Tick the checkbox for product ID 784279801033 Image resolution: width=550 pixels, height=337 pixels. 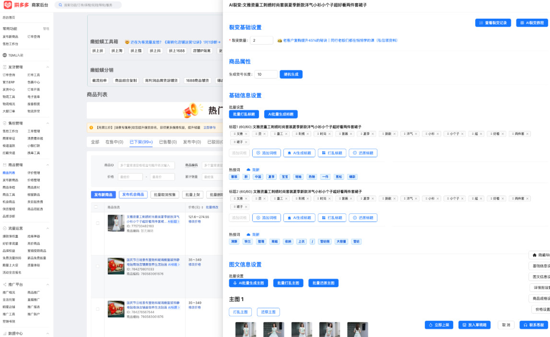click(x=97, y=266)
